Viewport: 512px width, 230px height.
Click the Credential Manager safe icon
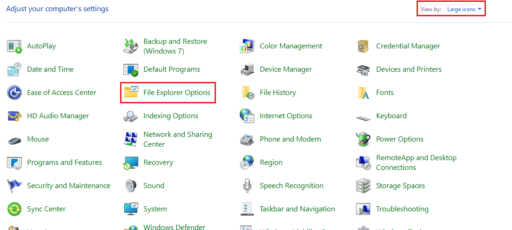tap(363, 46)
